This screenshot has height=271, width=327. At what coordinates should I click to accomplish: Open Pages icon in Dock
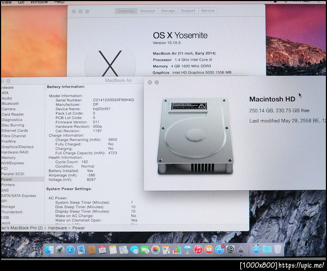[x=166, y=250]
